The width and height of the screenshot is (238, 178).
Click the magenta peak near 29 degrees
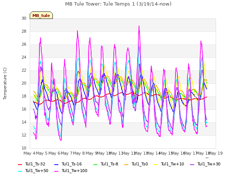139,26
